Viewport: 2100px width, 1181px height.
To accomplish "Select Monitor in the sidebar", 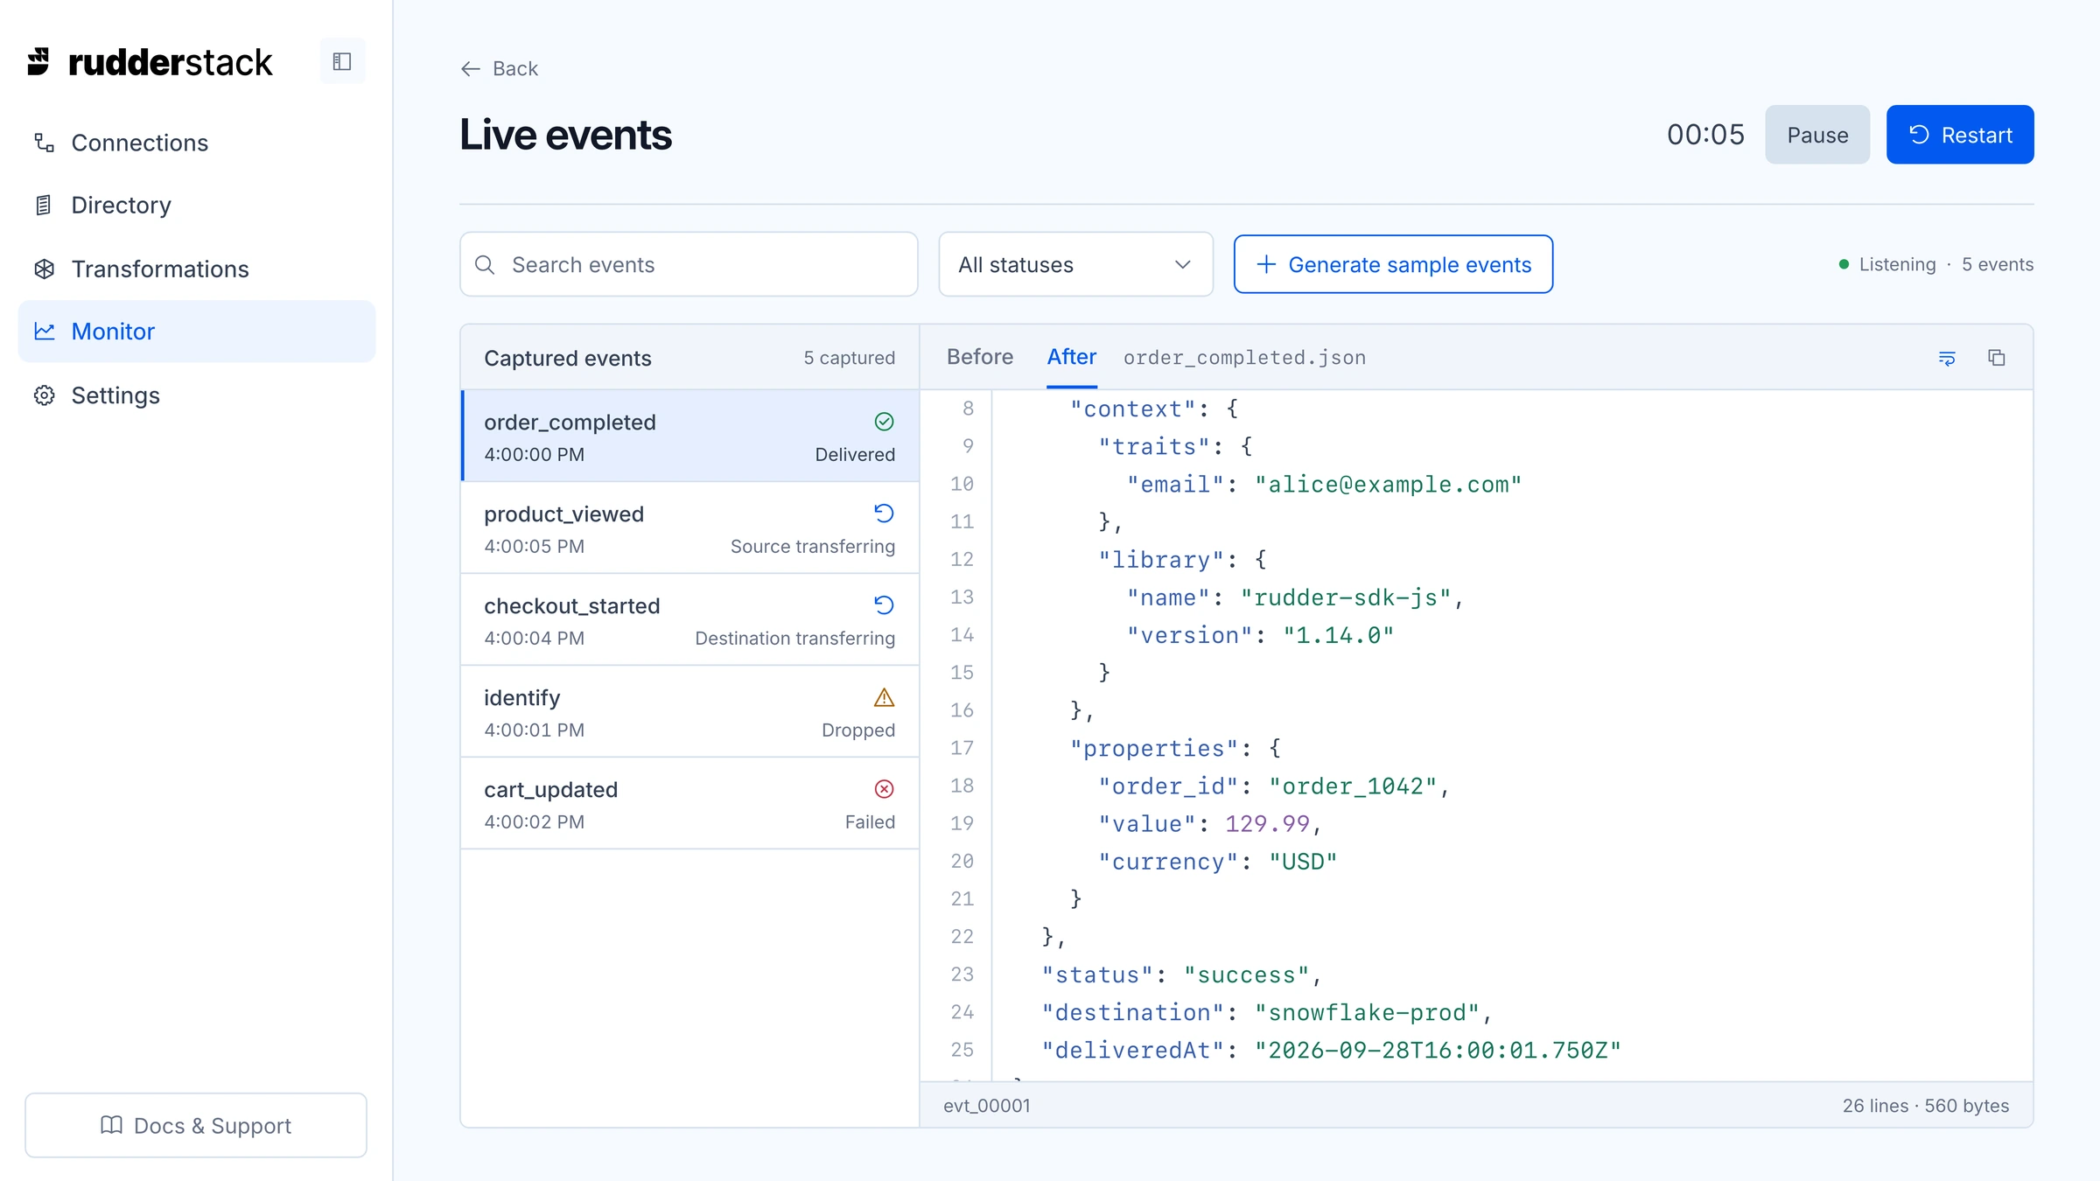I will coord(197,332).
